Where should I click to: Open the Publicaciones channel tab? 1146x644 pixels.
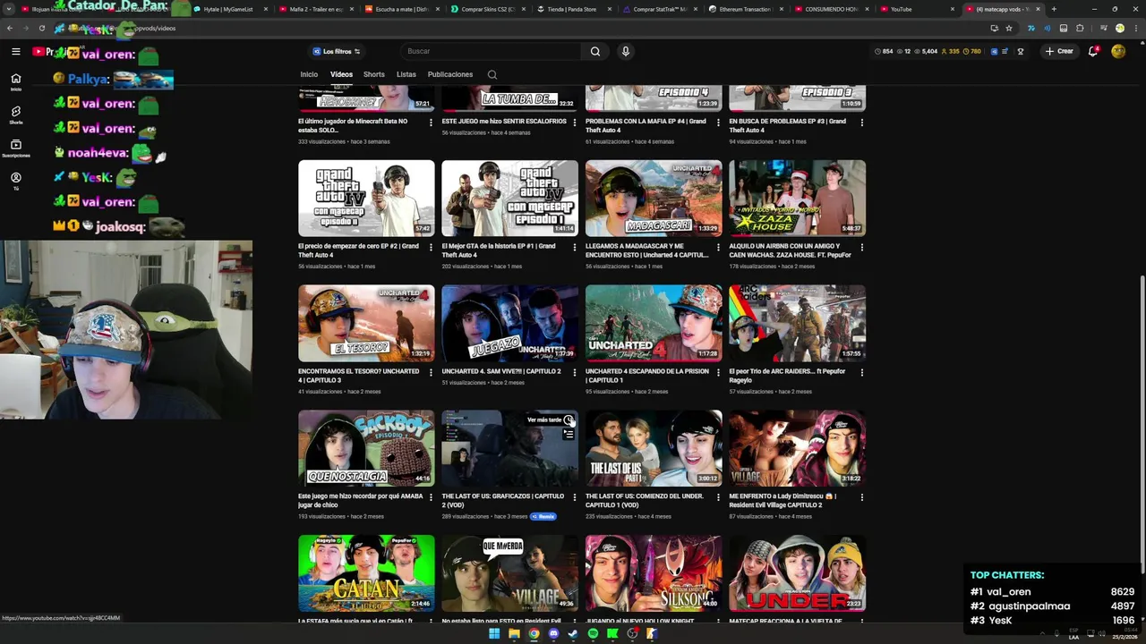point(450,74)
